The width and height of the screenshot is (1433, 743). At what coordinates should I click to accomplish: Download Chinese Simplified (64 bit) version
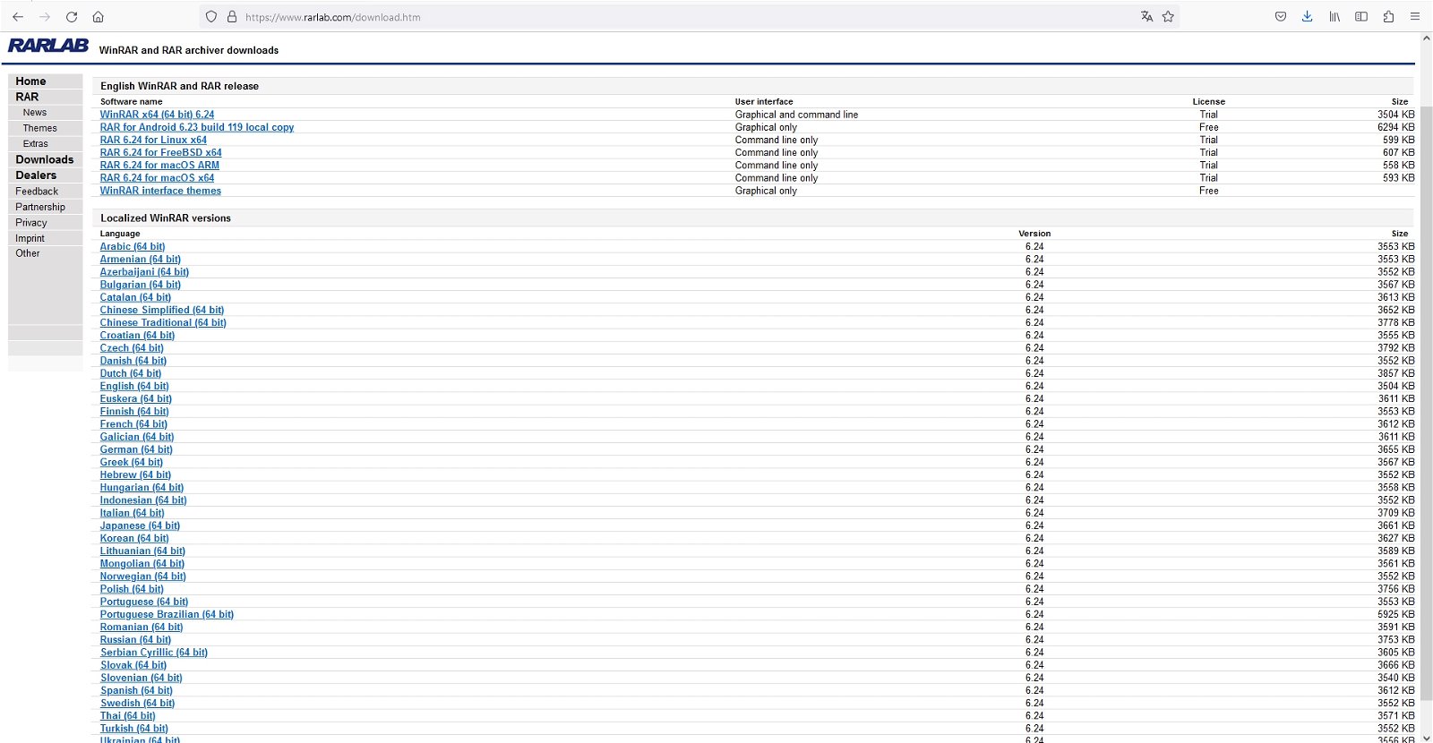click(162, 311)
